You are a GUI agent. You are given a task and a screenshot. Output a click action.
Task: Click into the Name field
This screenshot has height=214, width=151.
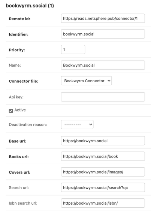coord(103,65)
